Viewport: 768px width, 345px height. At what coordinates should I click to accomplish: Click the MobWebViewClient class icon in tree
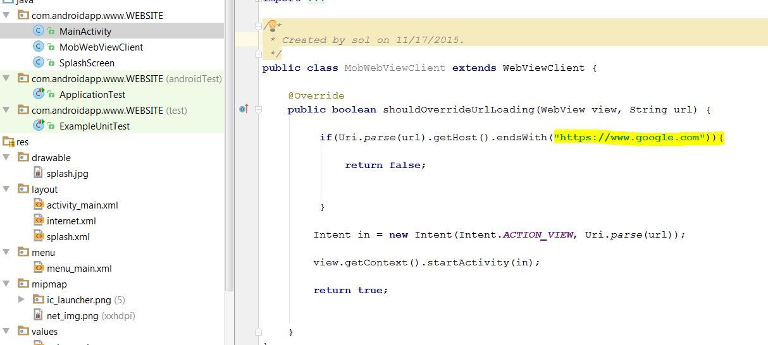(39, 47)
